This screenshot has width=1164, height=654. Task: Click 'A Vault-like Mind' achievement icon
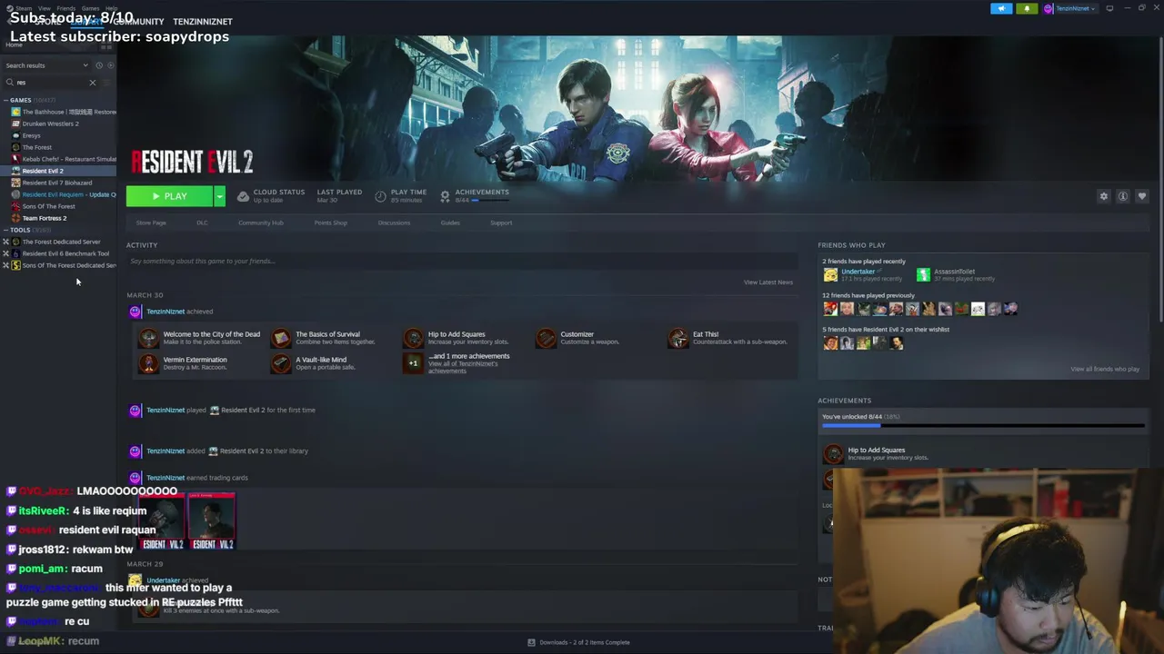pyautogui.click(x=281, y=363)
